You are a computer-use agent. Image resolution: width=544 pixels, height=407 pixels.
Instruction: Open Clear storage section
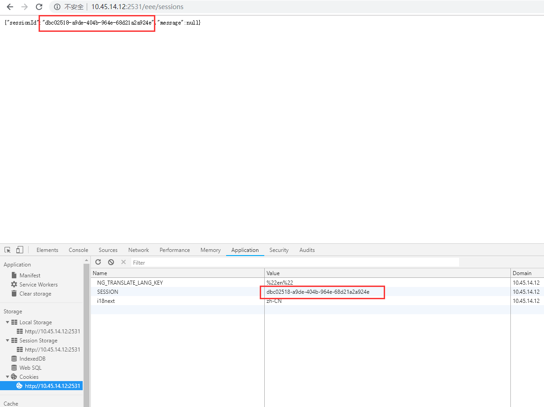[x=35, y=294]
